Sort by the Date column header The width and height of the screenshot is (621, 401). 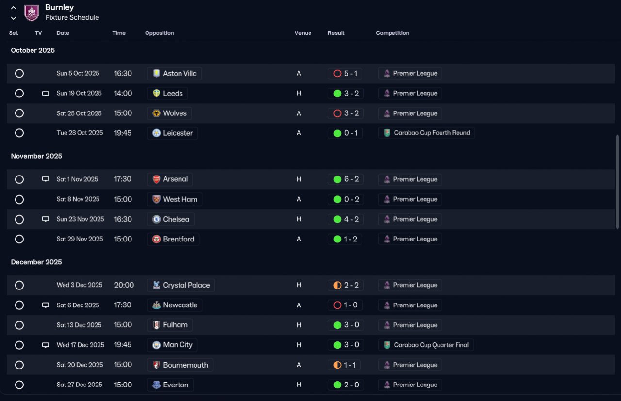(63, 33)
